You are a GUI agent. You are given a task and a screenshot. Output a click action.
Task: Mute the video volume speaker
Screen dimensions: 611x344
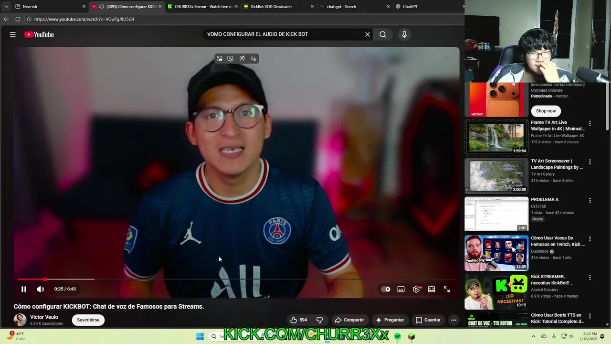41,289
